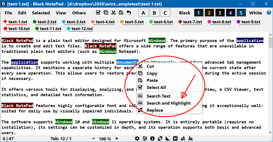The image size is (273, 142).
Task: Apply the White color theme
Action: coord(255,13)
